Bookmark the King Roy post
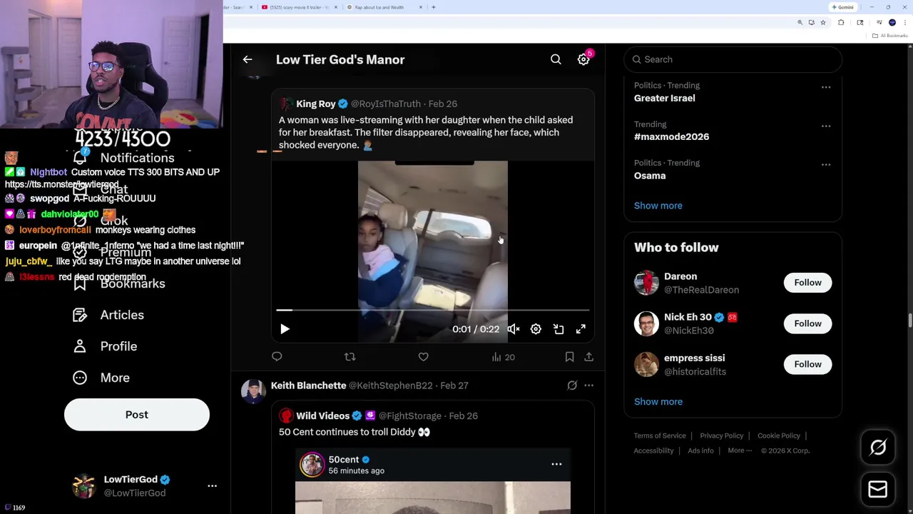 569,357
